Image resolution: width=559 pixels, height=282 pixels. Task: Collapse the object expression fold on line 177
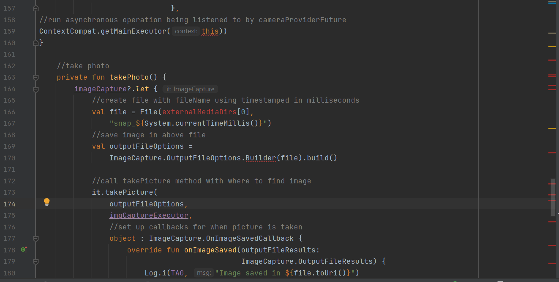[x=35, y=239]
